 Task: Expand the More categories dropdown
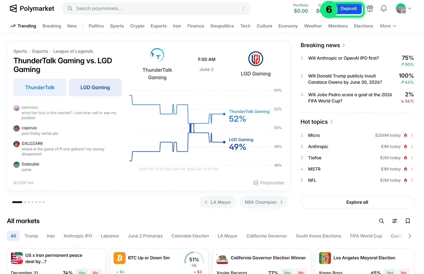tap(388, 26)
